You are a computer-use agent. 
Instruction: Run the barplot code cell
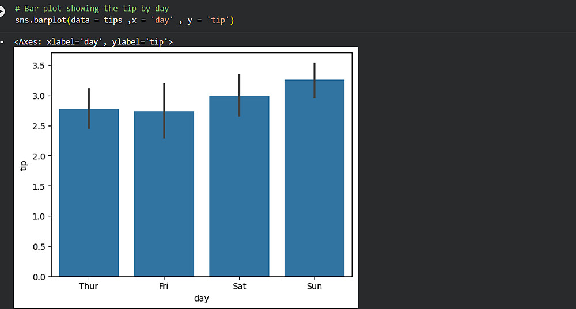click(2, 12)
